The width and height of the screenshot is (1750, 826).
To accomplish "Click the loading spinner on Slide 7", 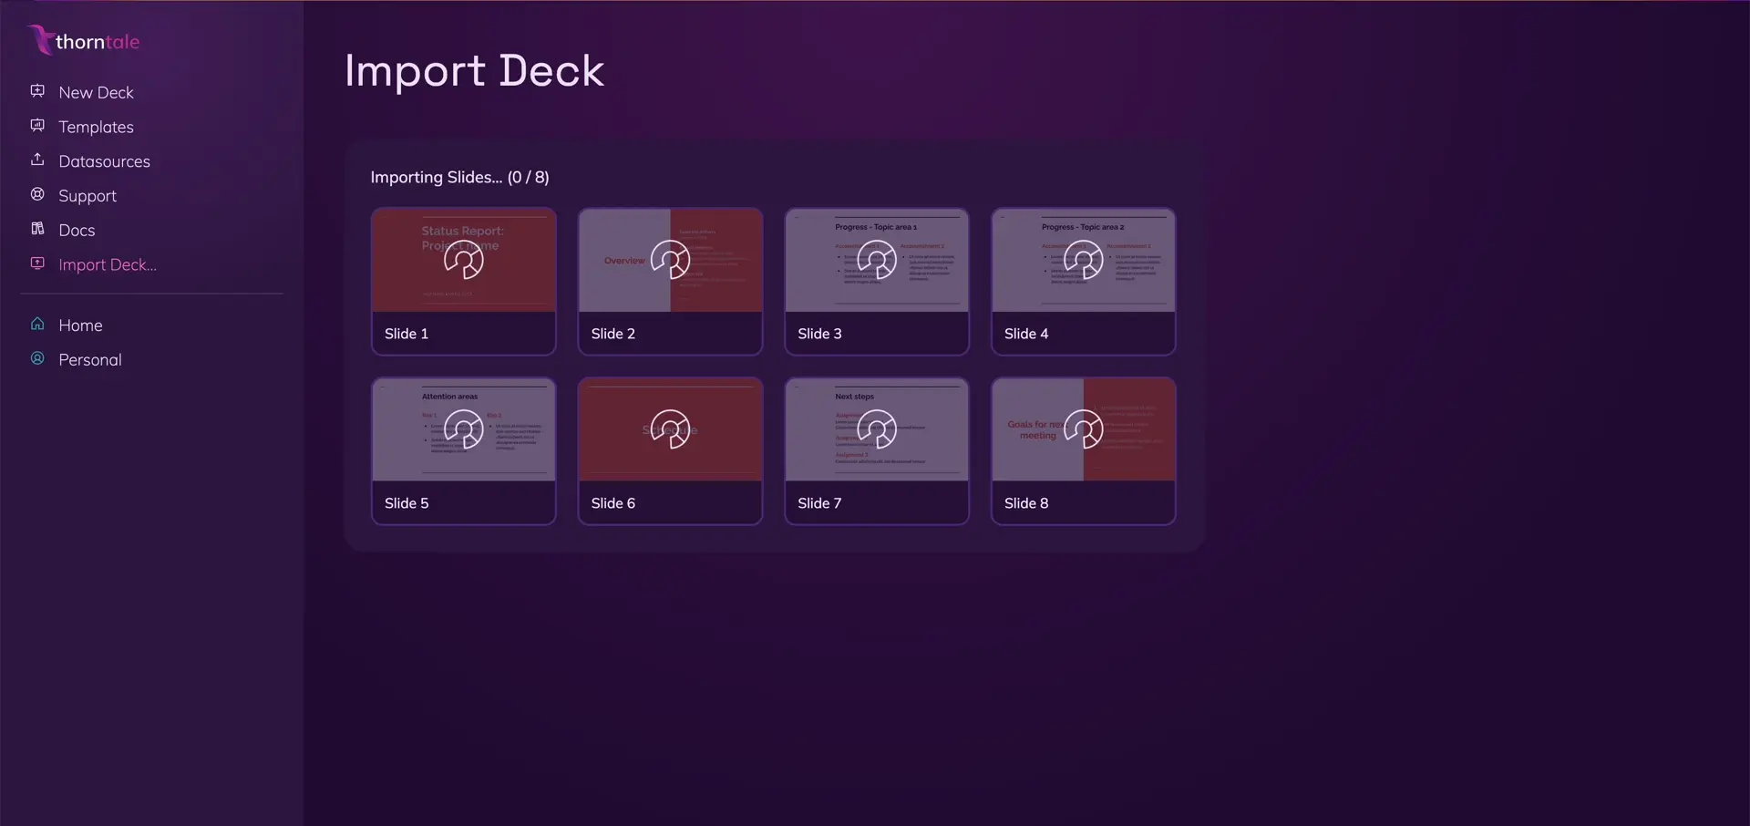I will pos(877,429).
